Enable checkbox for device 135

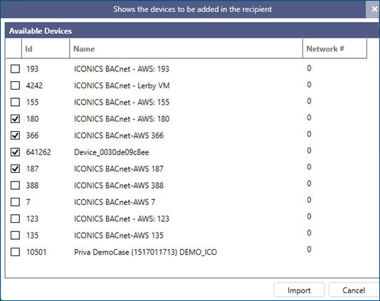[x=15, y=236]
